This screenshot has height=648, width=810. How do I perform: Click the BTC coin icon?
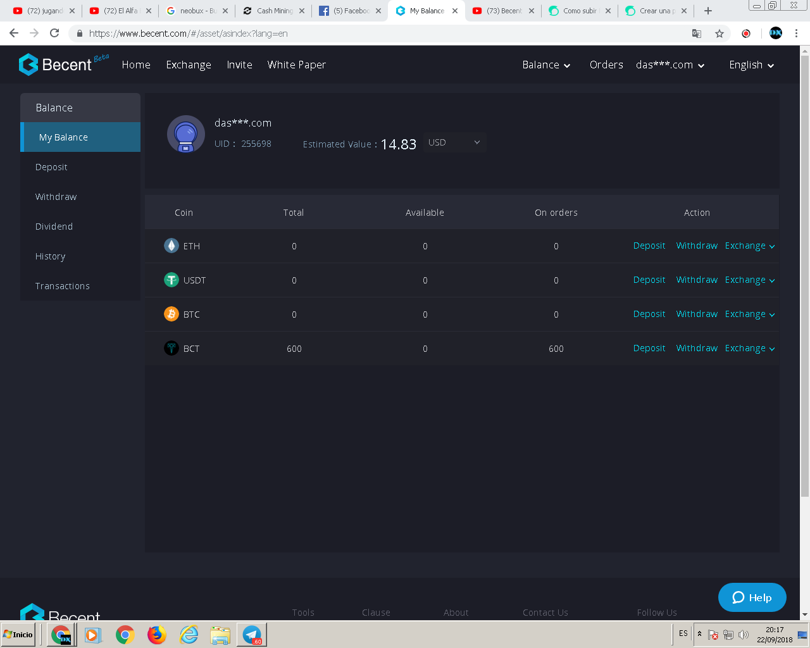click(171, 314)
